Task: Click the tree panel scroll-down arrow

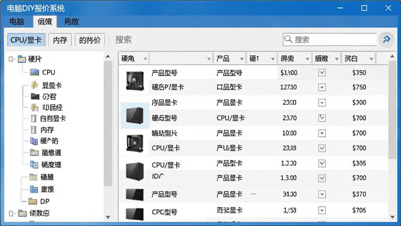Action: pyautogui.click(x=108, y=217)
